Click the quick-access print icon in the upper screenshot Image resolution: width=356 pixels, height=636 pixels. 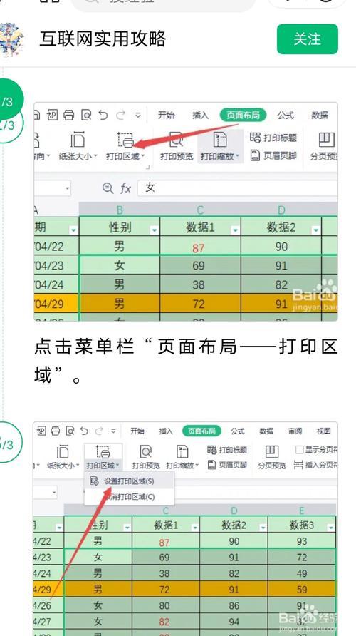click(69, 116)
